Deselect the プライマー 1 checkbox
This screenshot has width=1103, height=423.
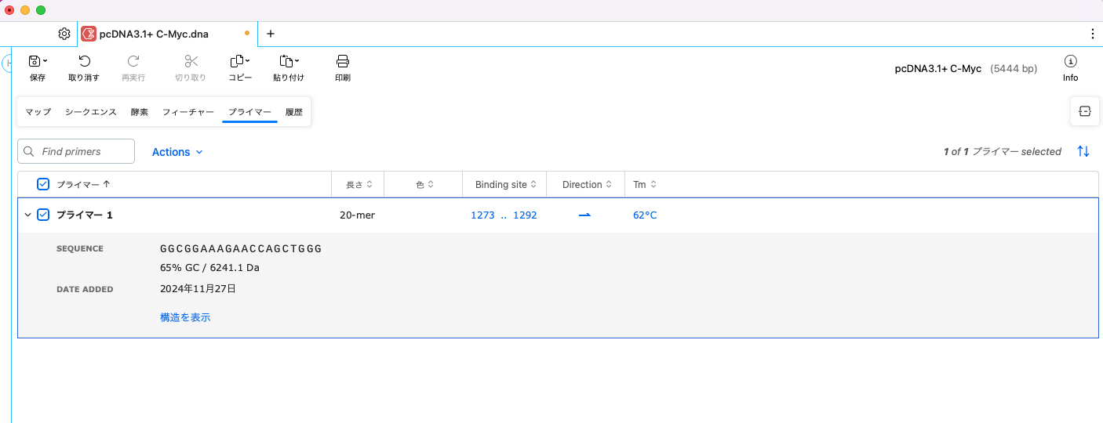(43, 215)
